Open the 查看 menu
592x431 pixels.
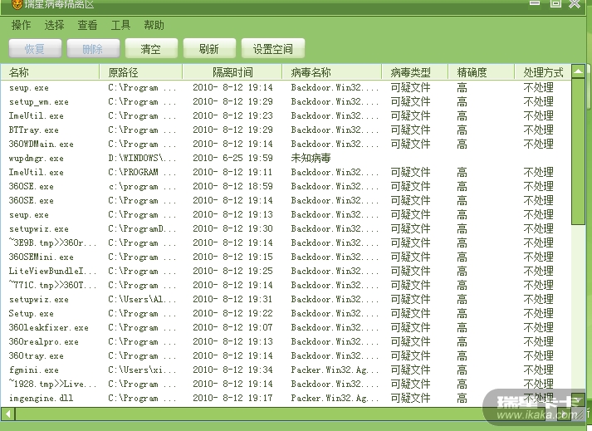coord(87,25)
